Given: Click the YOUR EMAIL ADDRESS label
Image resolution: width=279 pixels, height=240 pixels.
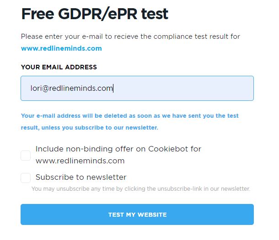Looking at the screenshot, I should coord(59,67).
